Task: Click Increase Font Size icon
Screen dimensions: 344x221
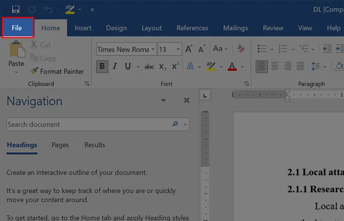Action: pyautogui.click(x=189, y=49)
